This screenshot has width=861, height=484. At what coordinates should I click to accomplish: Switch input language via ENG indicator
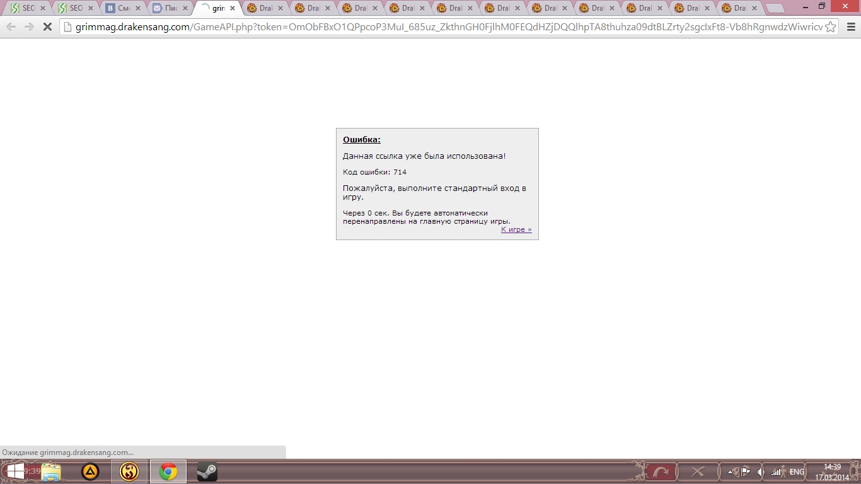pyautogui.click(x=797, y=471)
